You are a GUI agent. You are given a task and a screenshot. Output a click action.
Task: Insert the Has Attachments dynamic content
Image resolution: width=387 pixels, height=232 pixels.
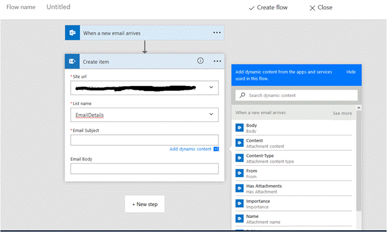tap(293, 189)
